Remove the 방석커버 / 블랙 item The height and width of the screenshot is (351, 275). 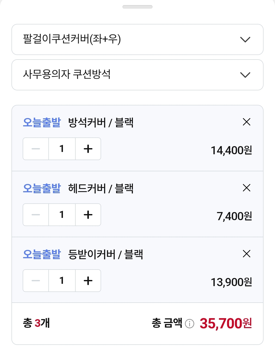point(246,122)
